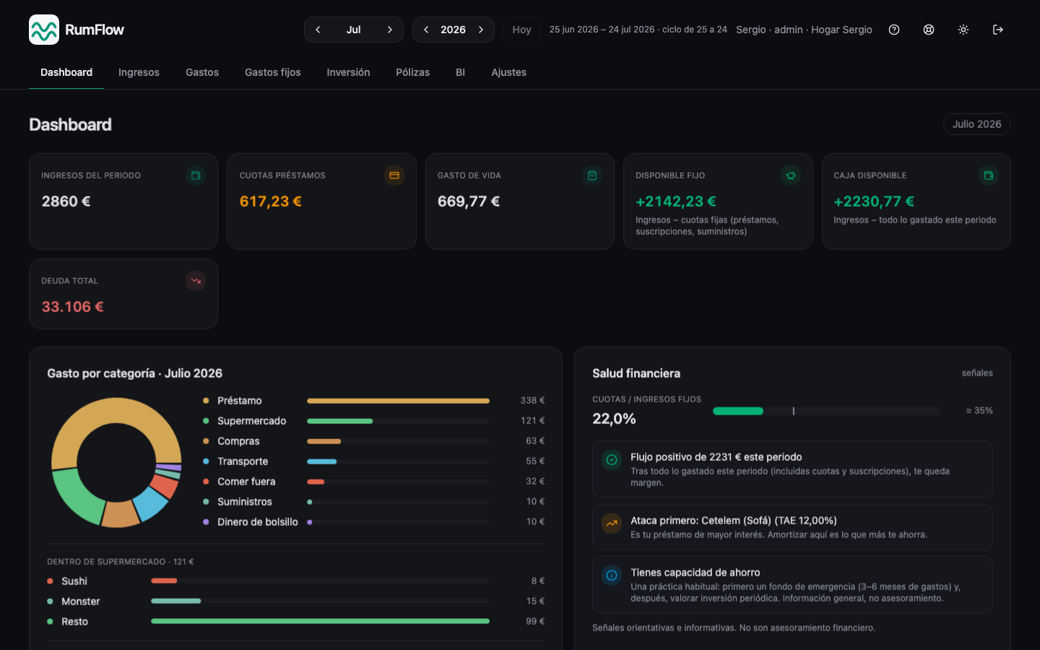
Task: Click the Sergio admin Hogar Sergio label
Action: [x=804, y=30]
